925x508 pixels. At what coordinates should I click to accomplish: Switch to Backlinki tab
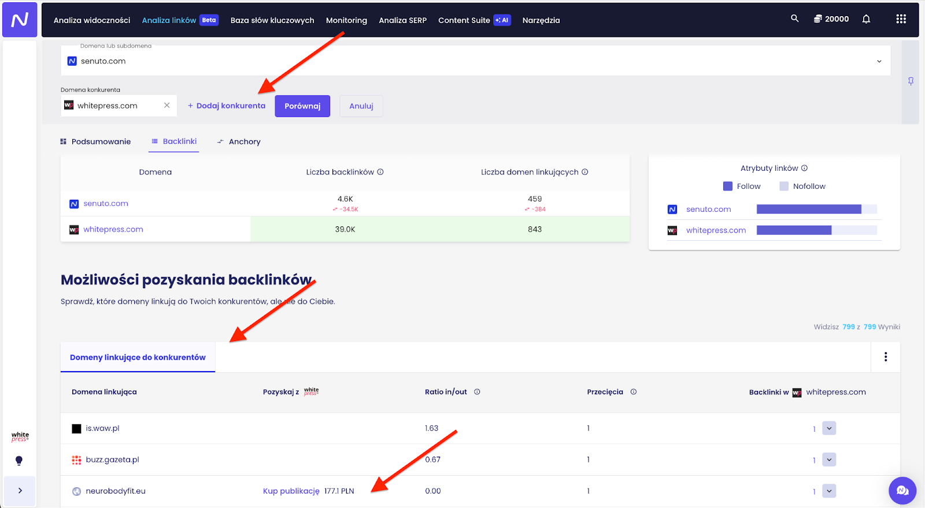pos(174,141)
